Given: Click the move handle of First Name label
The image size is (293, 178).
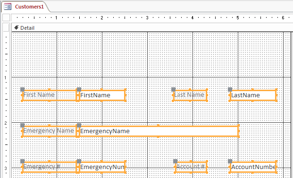Looking at the screenshot, I should point(23,89).
